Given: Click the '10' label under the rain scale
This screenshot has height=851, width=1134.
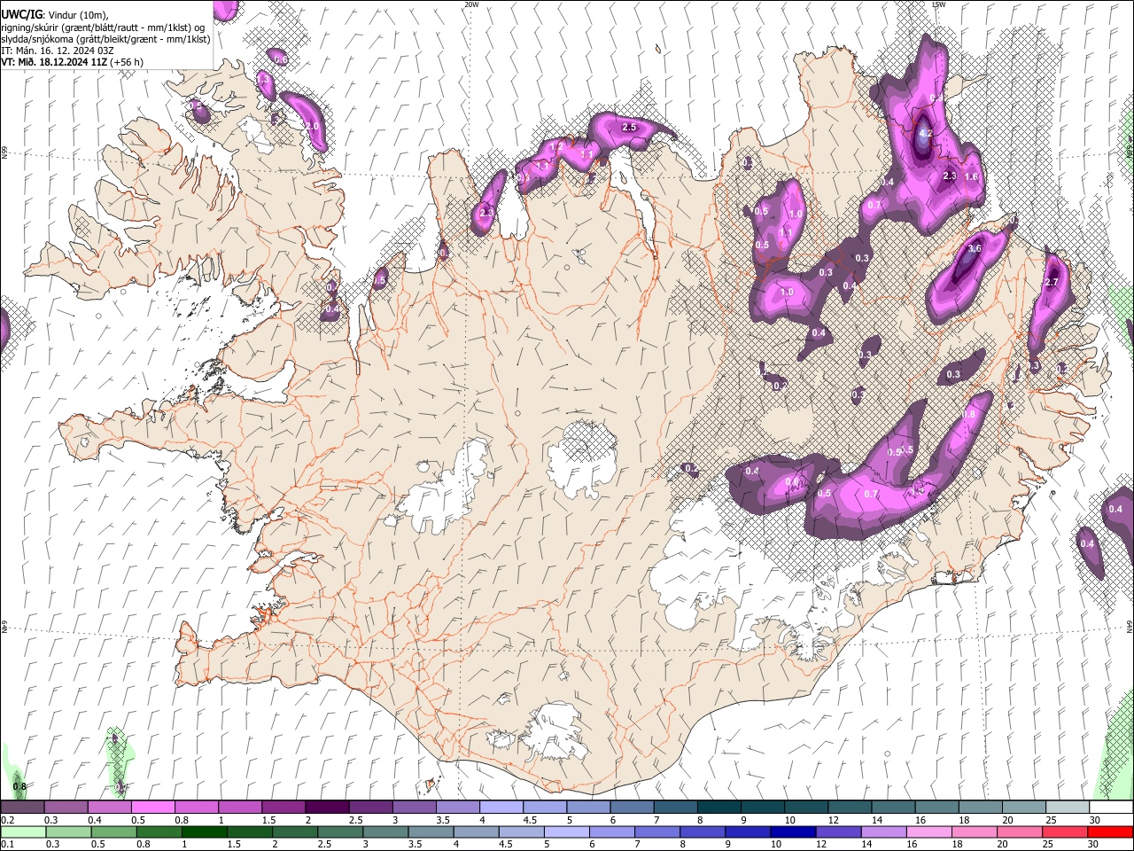Looking at the screenshot, I should click(775, 845).
